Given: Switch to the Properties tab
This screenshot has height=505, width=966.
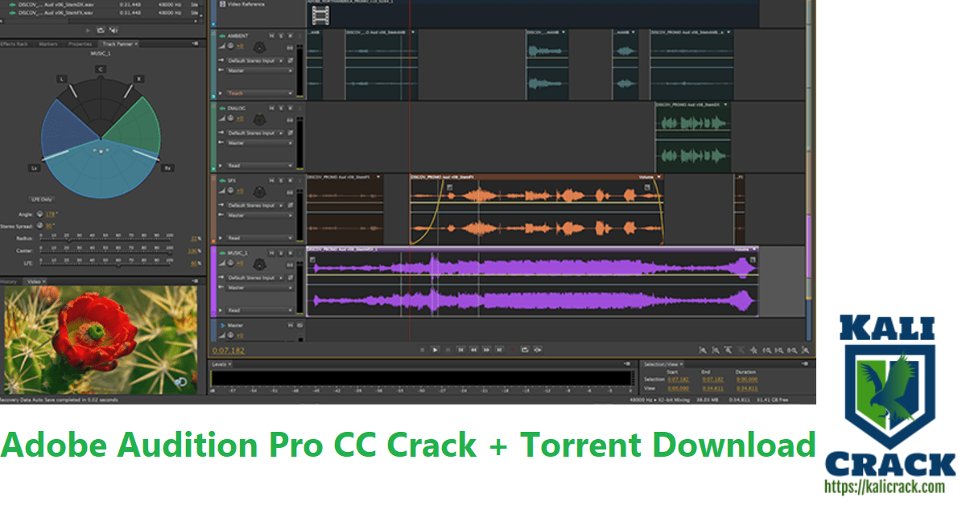Looking at the screenshot, I should click(x=80, y=43).
